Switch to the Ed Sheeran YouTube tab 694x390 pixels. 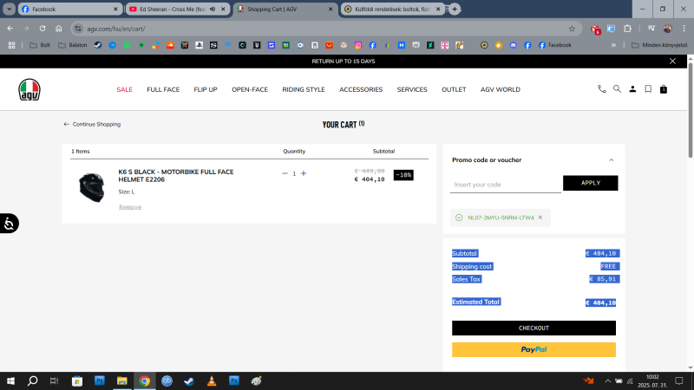coord(173,9)
